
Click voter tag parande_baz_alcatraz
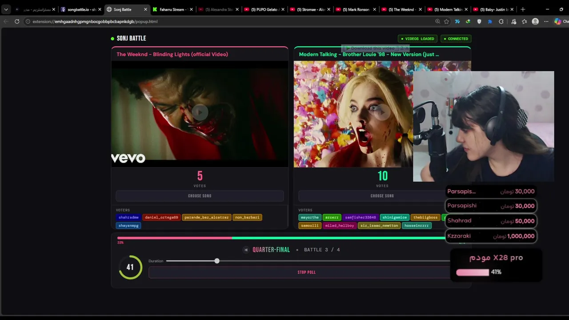[206, 217]
